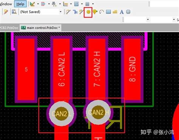This screenshot has height=140, width=179.
Task: Expand the grid icon dropdown arrow
Action: pos(93,4)
